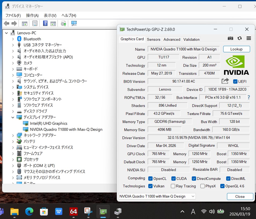This screenshot has width=256, height=219.
Task: Click the GPU-Z screenshot camera icon
Action: [x=230, y=38]
